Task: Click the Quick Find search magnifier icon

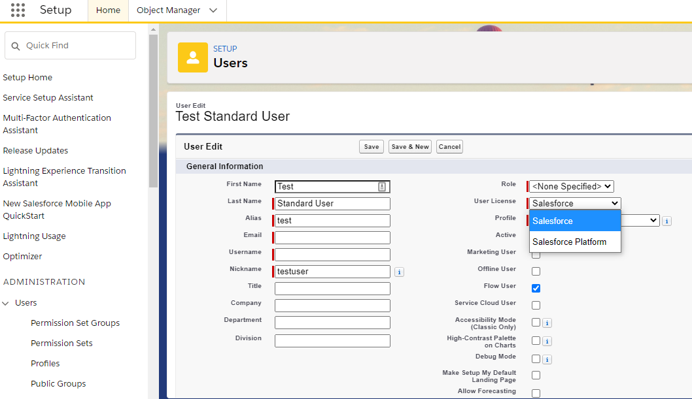Action: click(16, 46)
